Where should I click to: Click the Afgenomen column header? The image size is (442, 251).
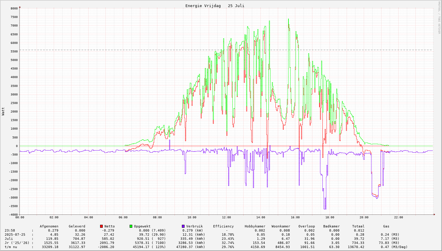49,226
